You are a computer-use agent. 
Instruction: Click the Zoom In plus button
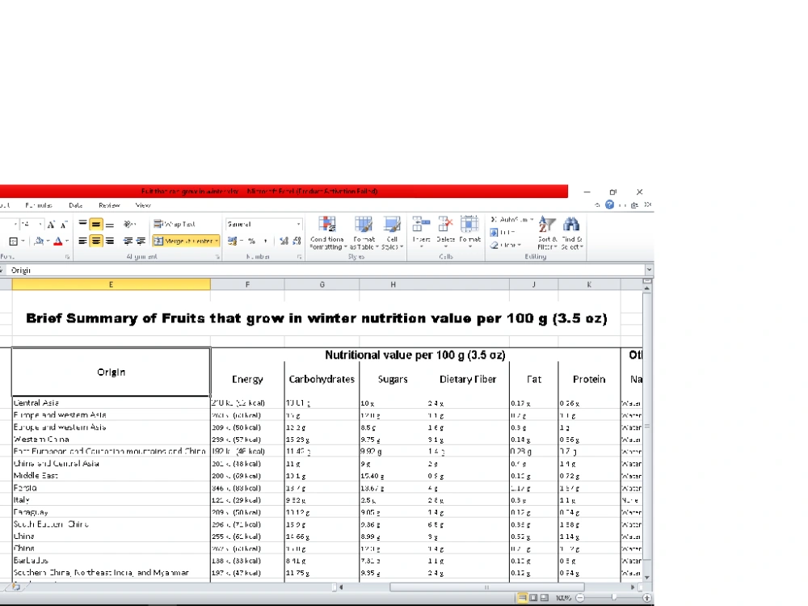point(647,598)
